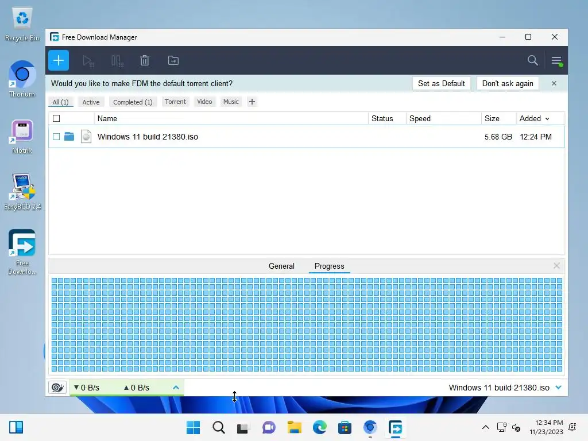Viewport: 588px width, 441px height.
Task: Open Chat icon on taskbar
Action: tap(269, 427)
